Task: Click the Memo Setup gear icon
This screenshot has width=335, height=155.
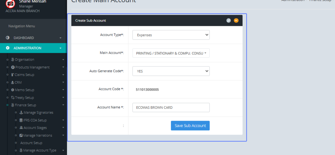Action: (13, 90)
